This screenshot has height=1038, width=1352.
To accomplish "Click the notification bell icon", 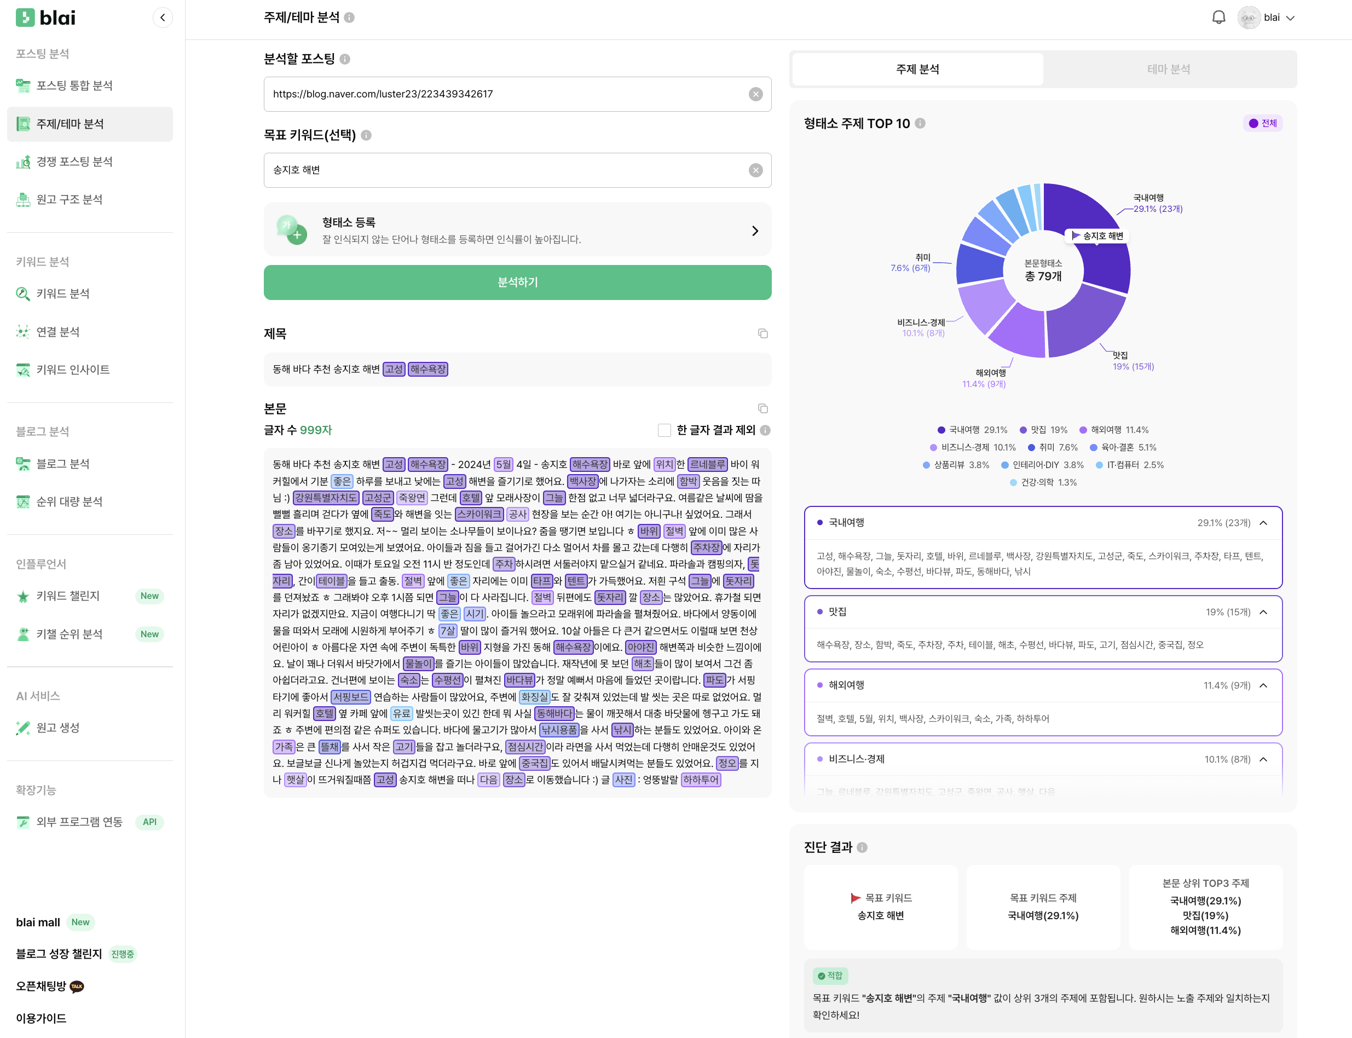I will [x=1218, y=18].
